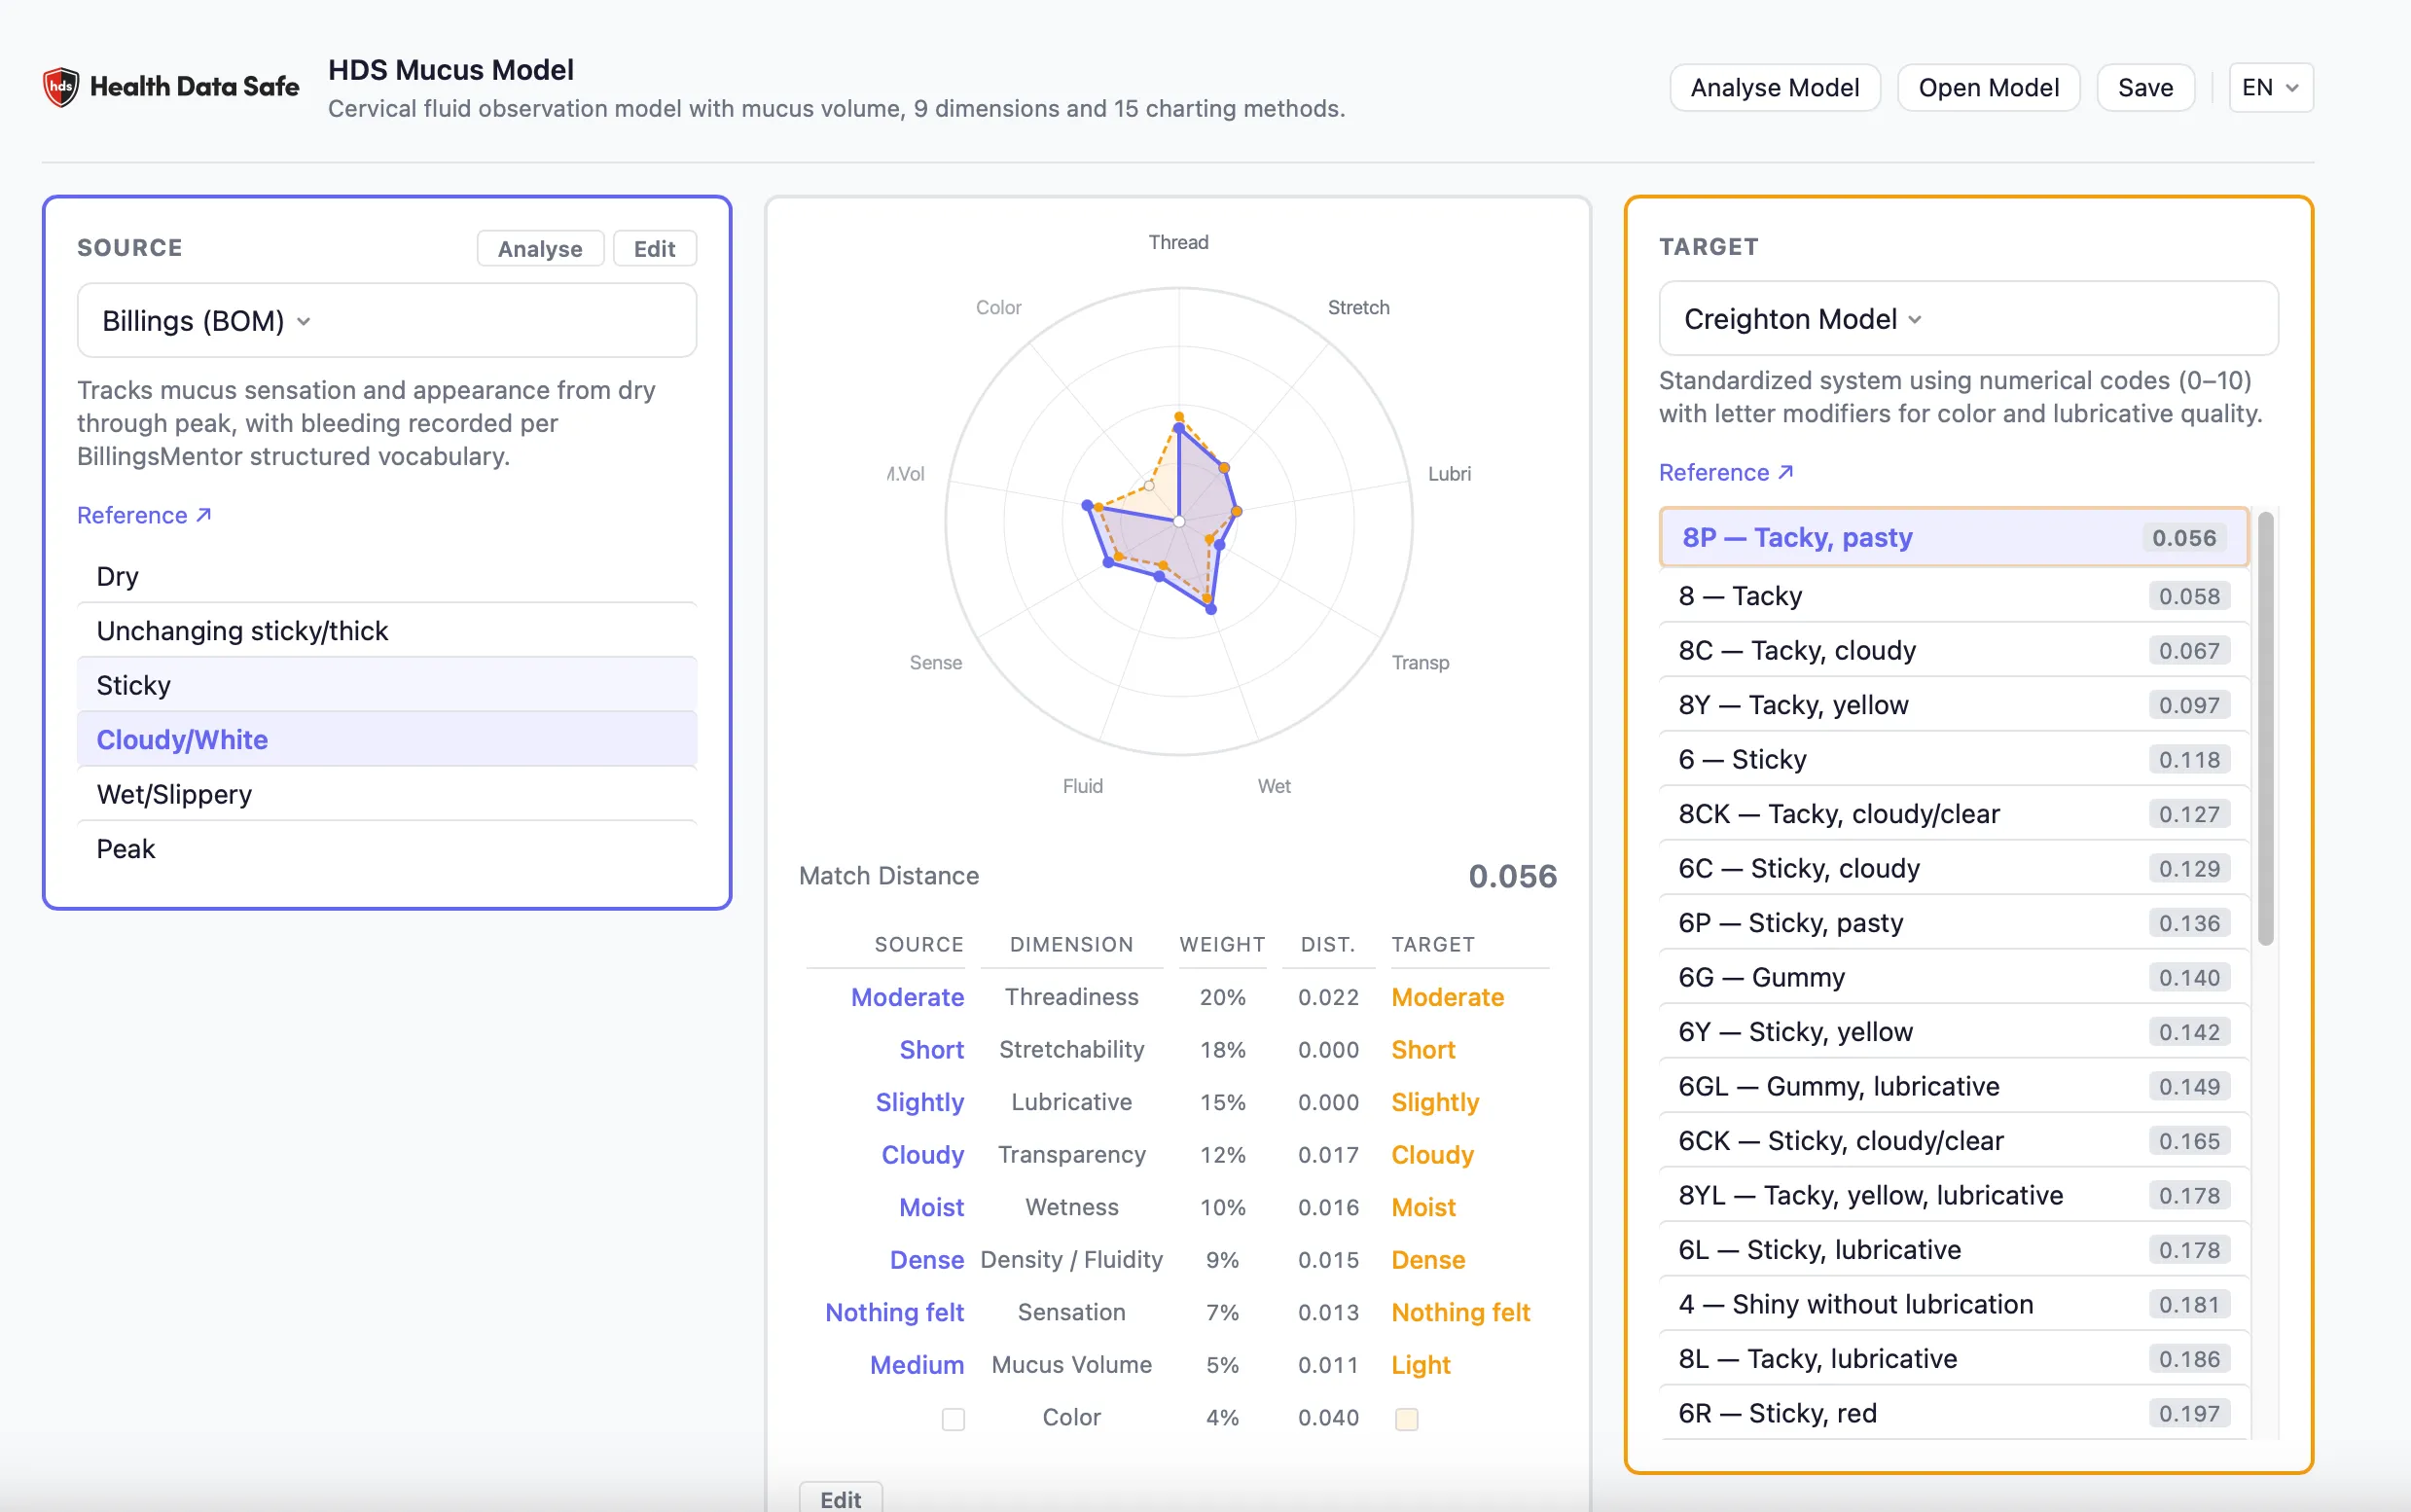The width and height of the screenshot is (2411, 1512).
Task: Click the target color swatch in Color row
Action: click(x=1406, y=1418)
